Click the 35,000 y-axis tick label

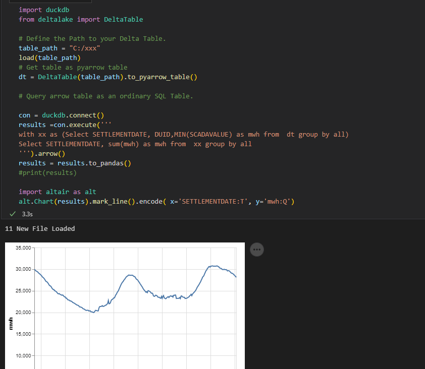[x=23, y=248]
